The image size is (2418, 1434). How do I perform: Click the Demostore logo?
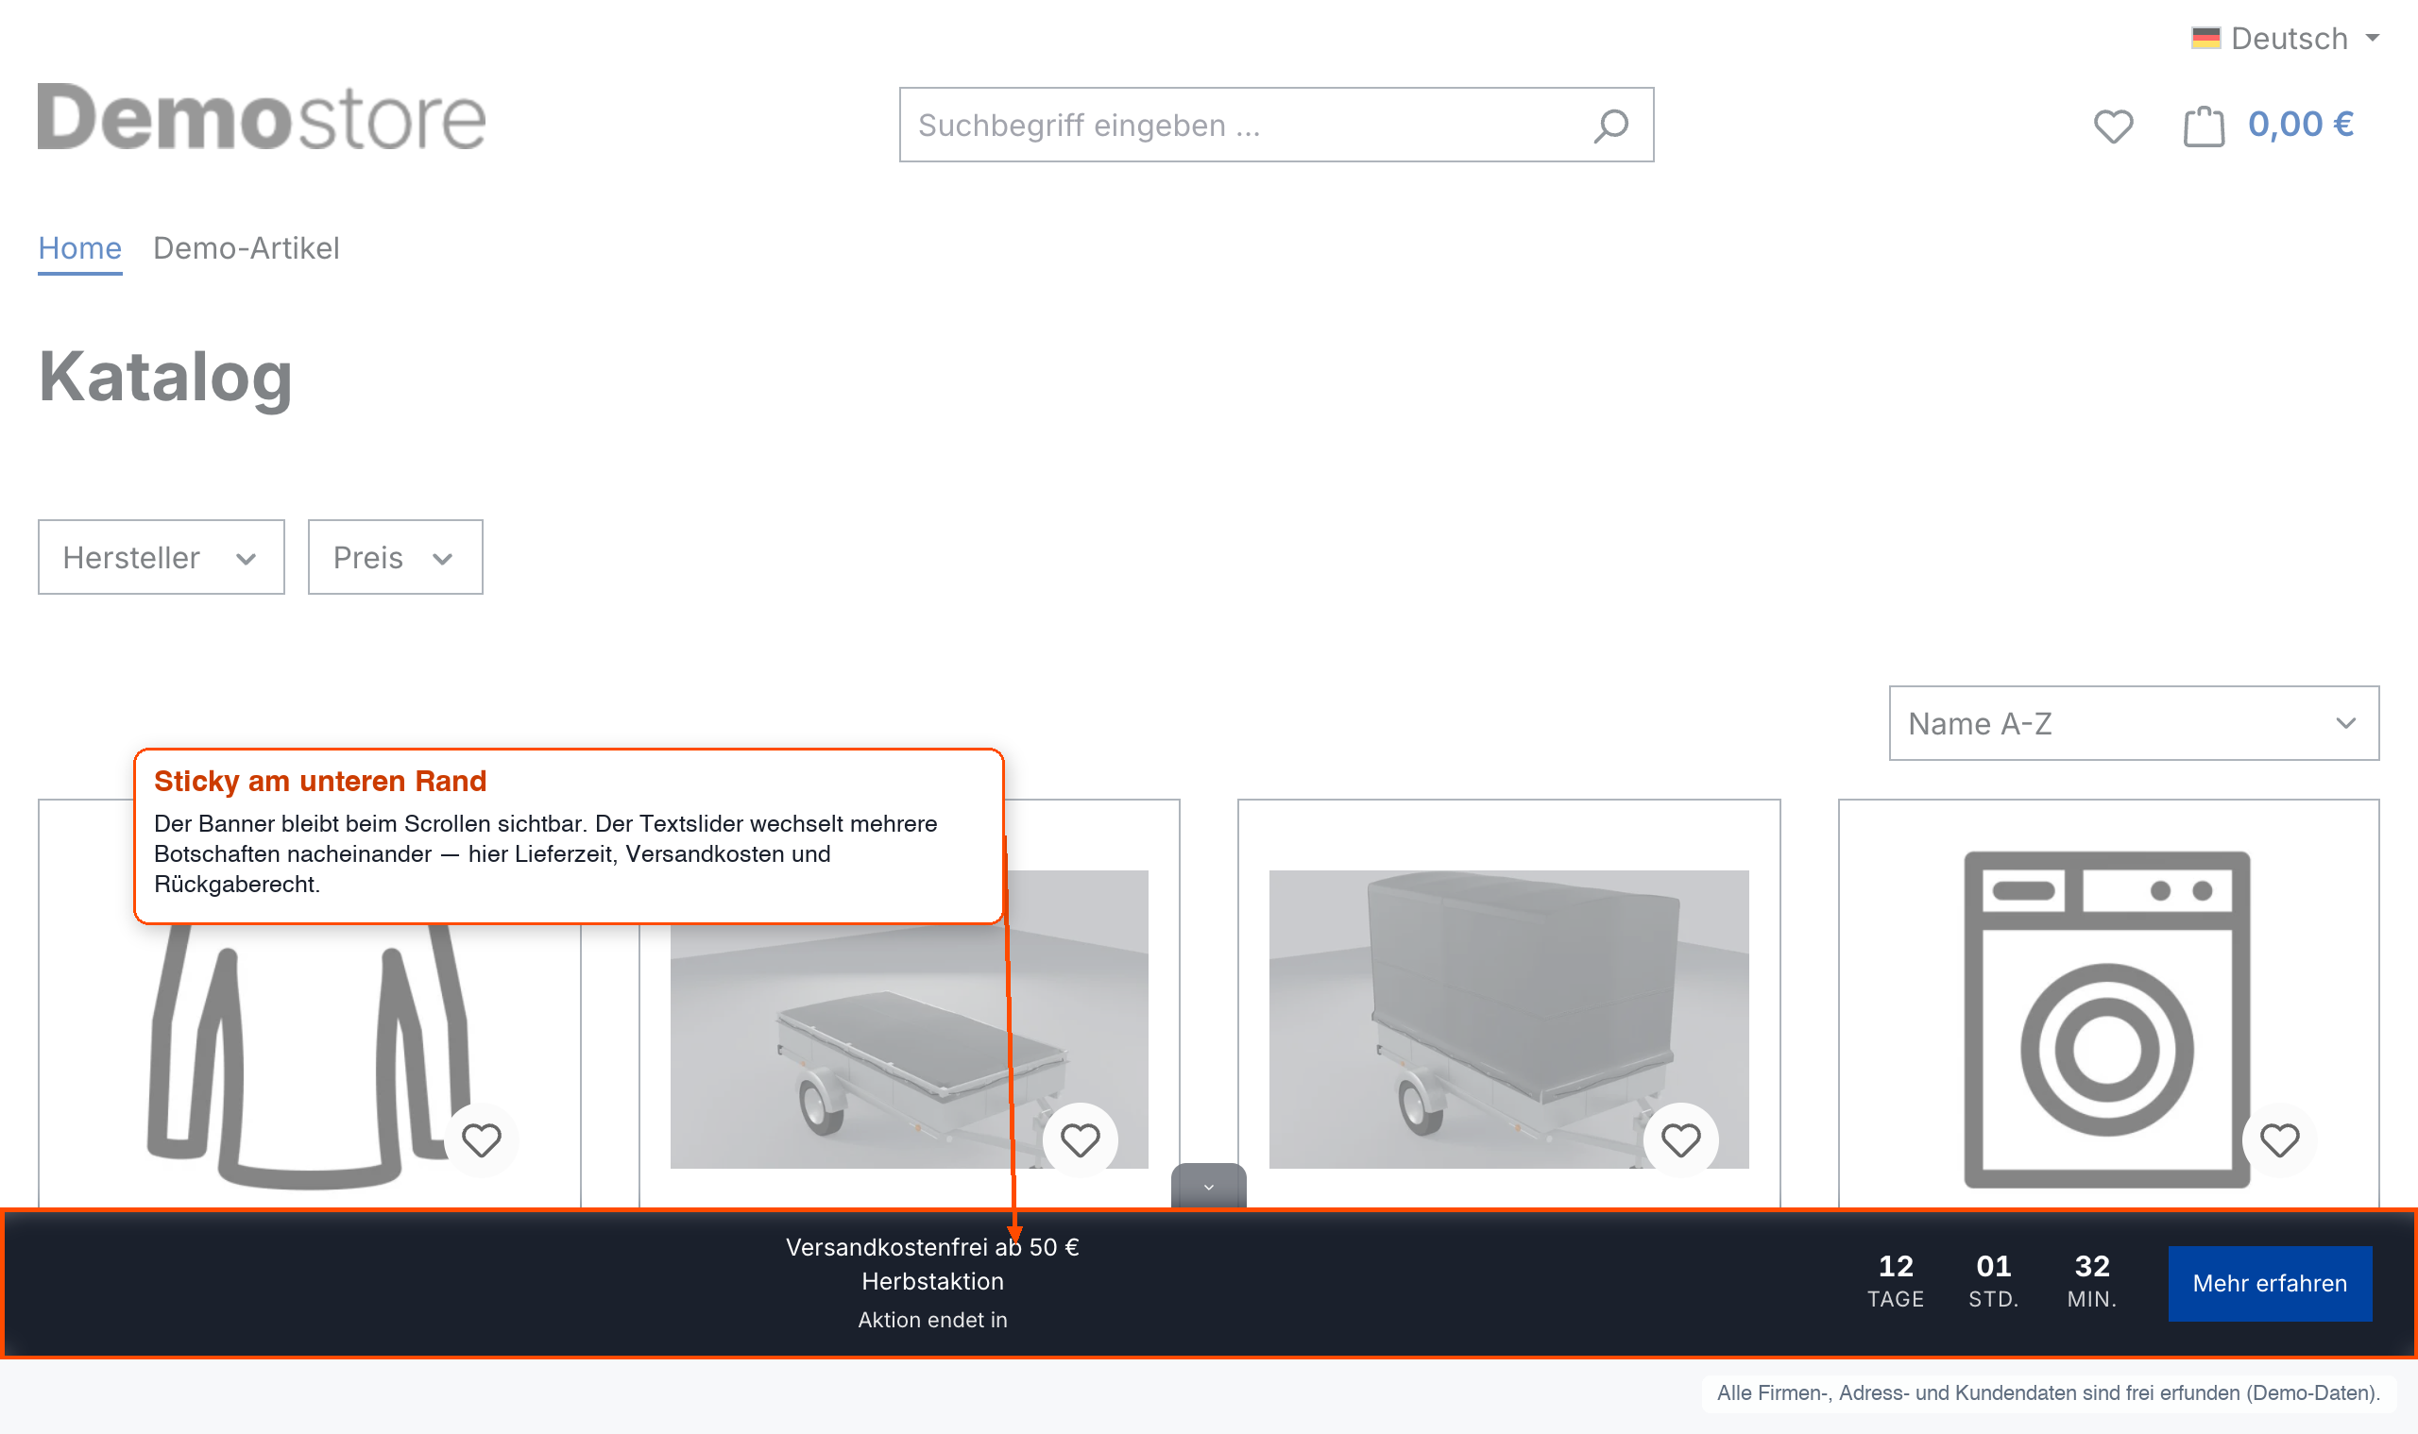[261, 117]
